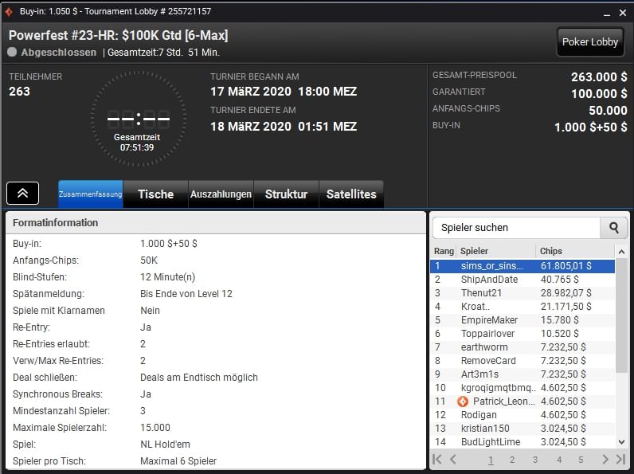Go to the next player list page
Screen dimensions: 634x474
click(605, 460)
